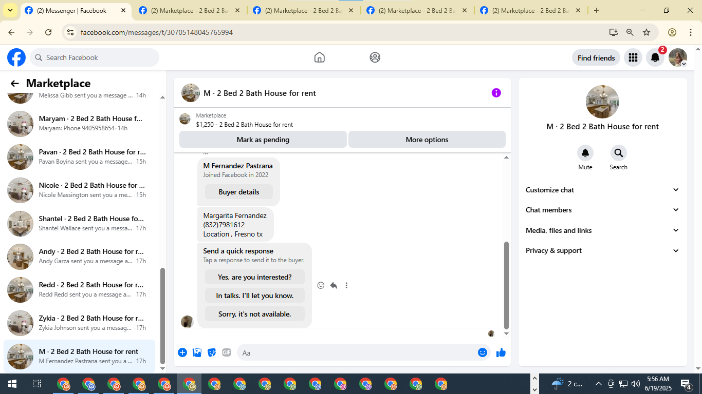702x394 pixels.
Task: Mute this conversation bell icon
Action: [x=585, y=153]
